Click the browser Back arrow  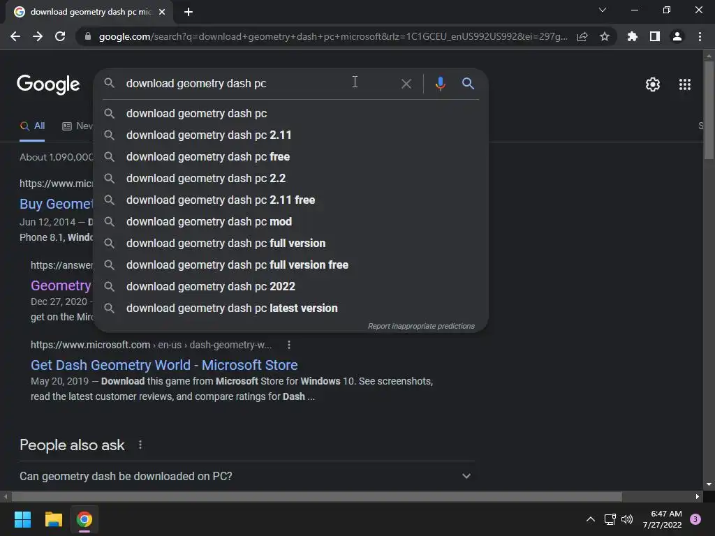point(15,36)
